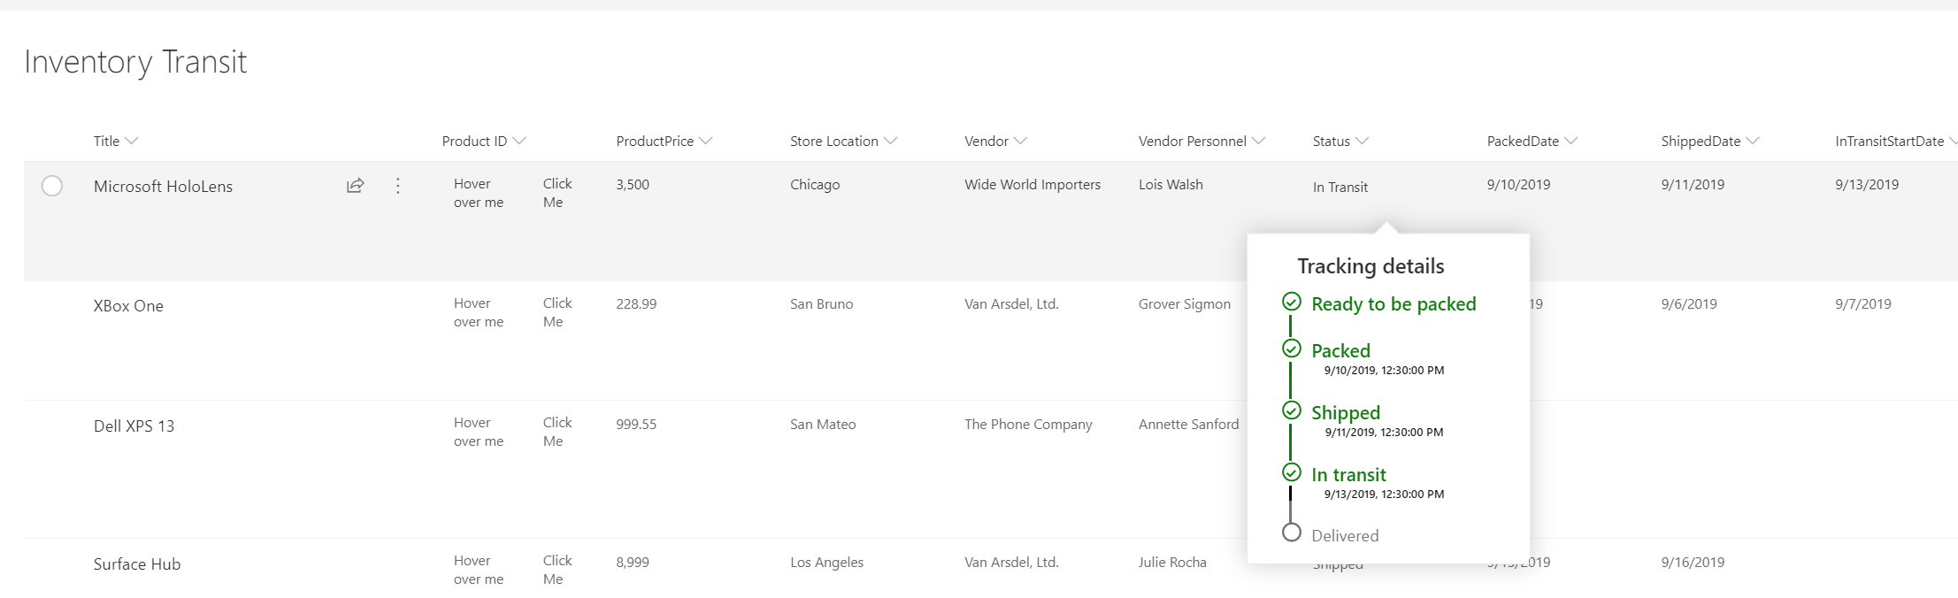
Task: Click 'Hover over me' in the Dell XPS 13 row
Action: coord(479,432)
